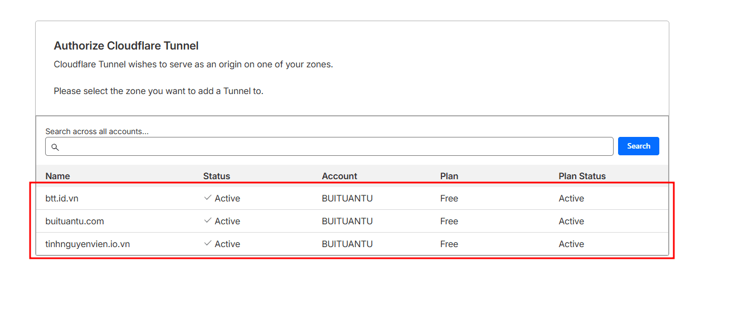
Task: Click the Status column header
Action: (x=216, y=176)
